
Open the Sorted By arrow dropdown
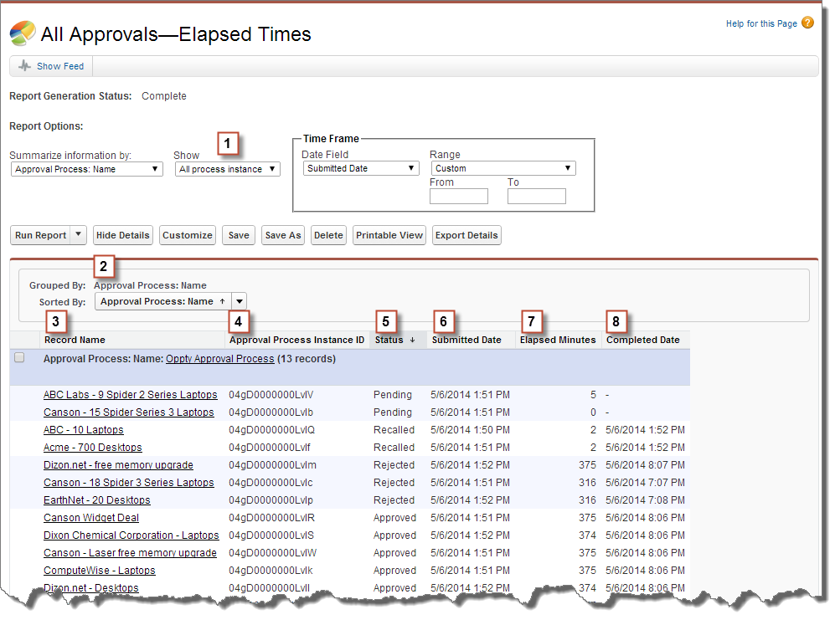(x=240, y=301)
